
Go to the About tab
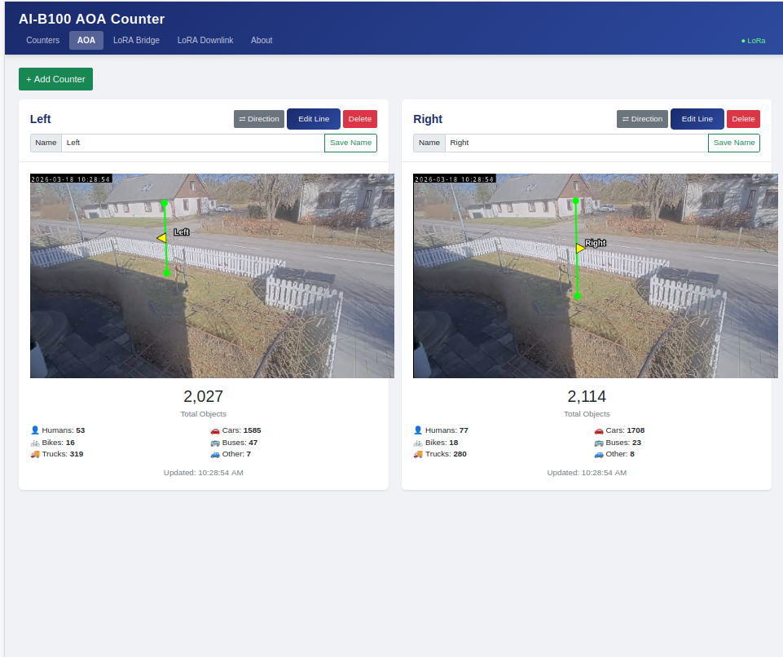[262, 40]
